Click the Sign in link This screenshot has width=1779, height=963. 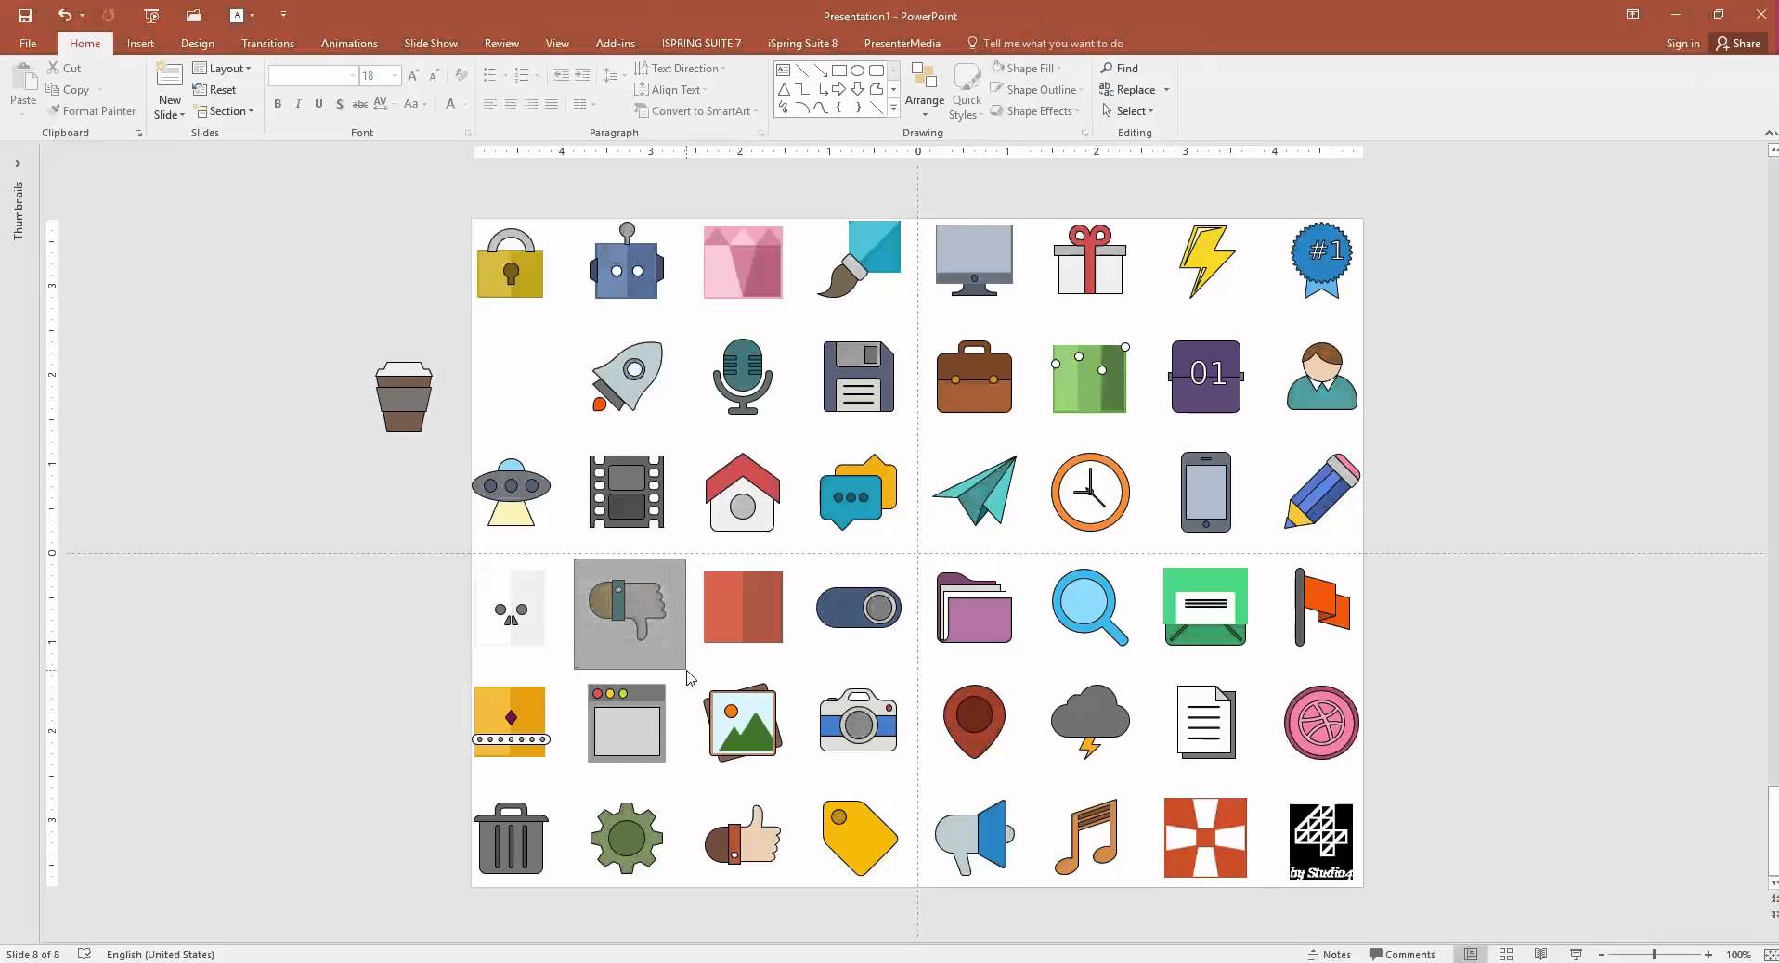click(x=1682, y=44)
